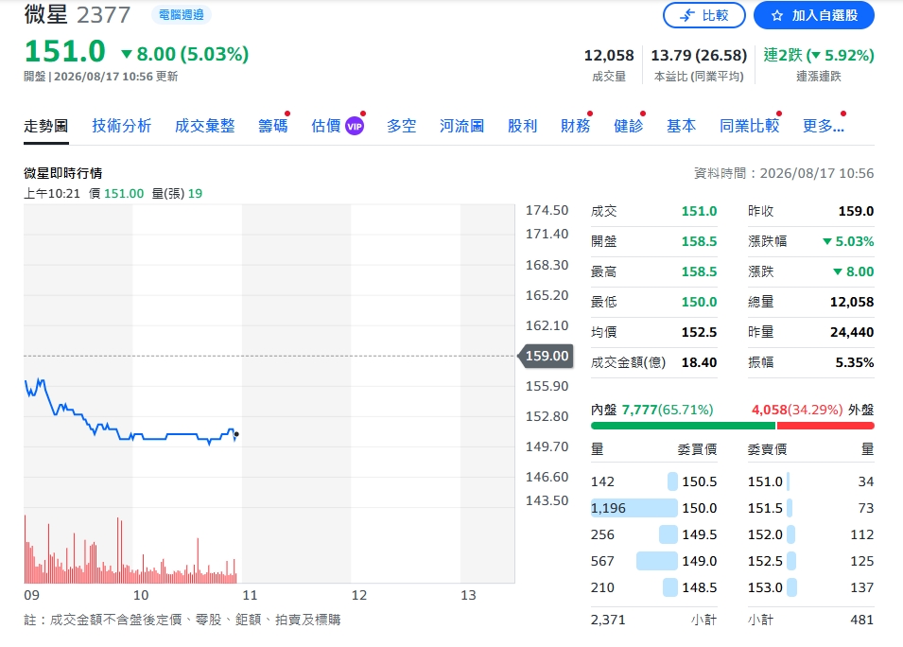Click the large 151.0 price heading
Viewport: 903px width, 647px height.
65,51
